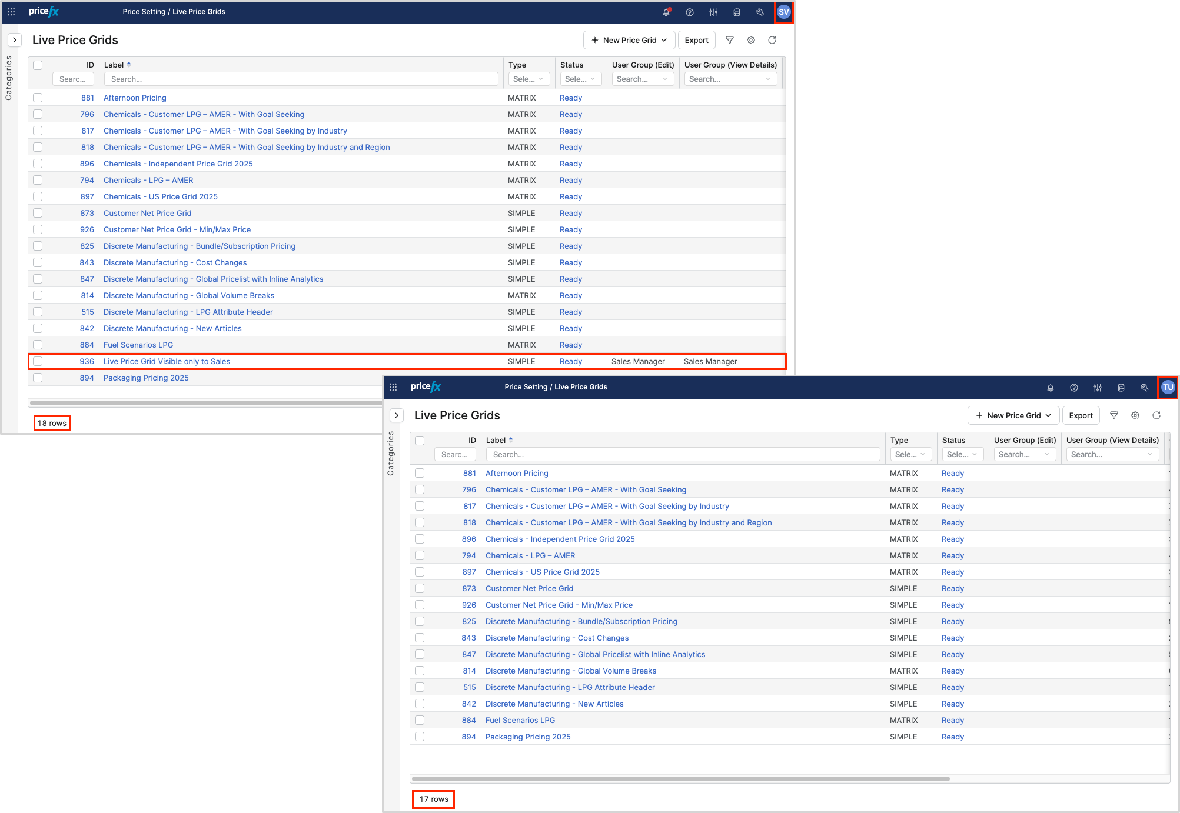Tick checkbox for Live Price Grid Visible only to Sales
Screen dimensions: 1180x813
pyautogui.click(x=38, y=361)
